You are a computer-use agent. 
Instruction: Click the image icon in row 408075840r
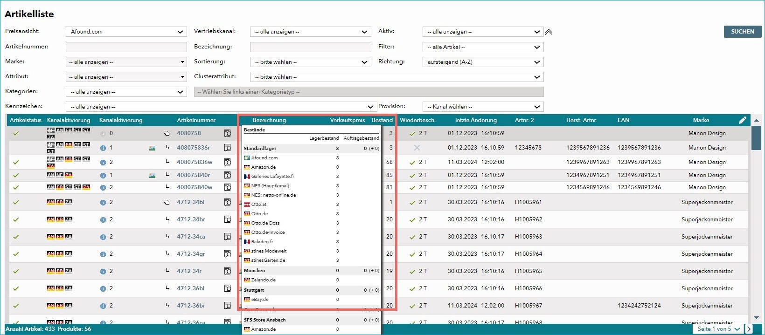click(x=152, y=176)
